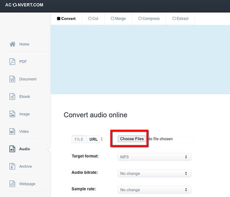Click the Ebook page icon
Screen dimensions: 230x197
12,96
